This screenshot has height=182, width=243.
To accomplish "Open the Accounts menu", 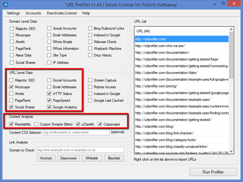I will pos(33,13).
